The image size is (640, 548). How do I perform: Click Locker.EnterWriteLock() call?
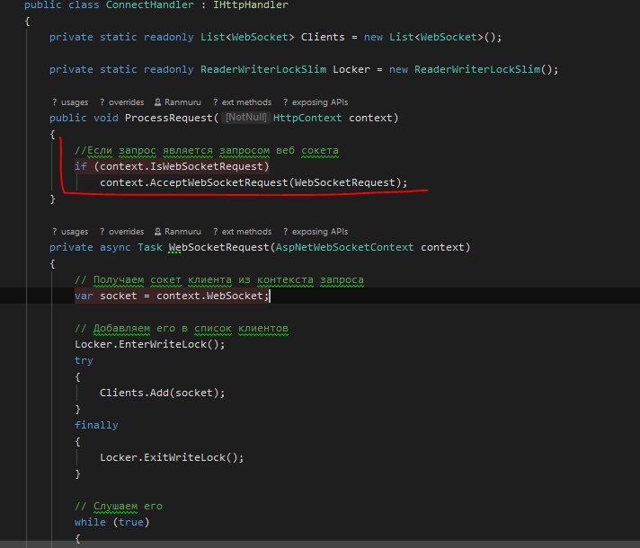(x=150, y=344)
